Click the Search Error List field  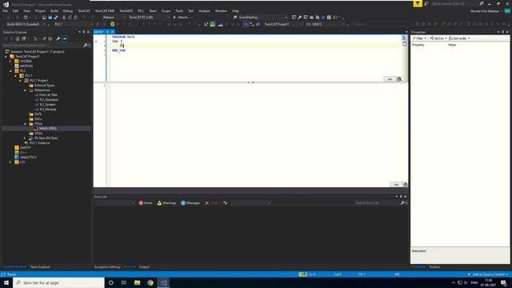tap(377, 202)
